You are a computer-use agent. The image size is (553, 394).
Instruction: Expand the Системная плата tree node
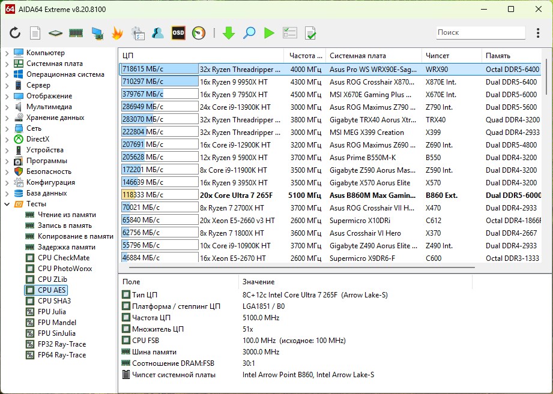(7, 64)
